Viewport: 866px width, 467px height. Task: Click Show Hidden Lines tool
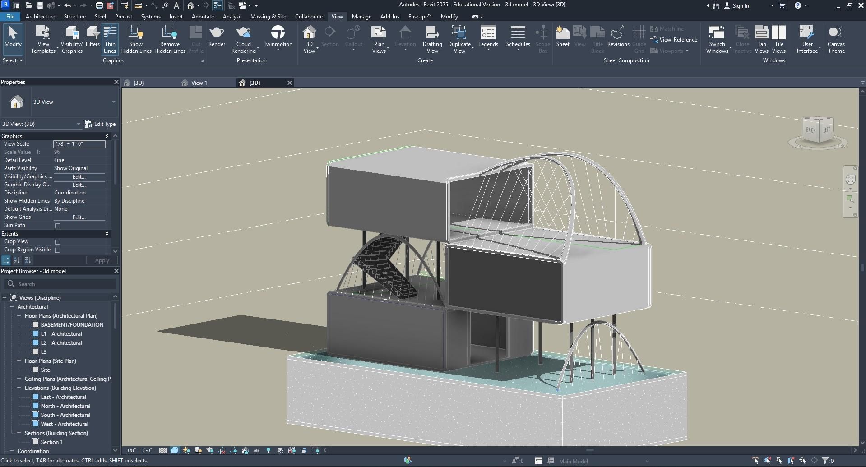tap(136, 39)
